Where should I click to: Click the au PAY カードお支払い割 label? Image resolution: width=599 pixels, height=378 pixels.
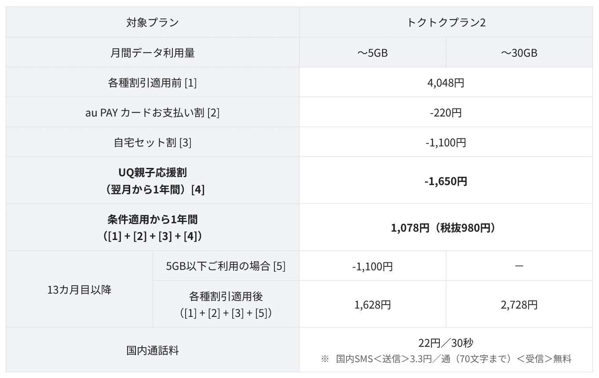tap(153, 113)
